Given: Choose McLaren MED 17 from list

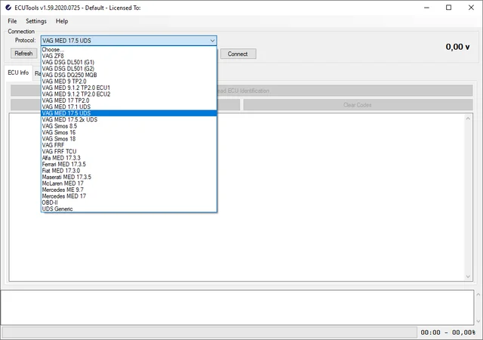Looking at the screenshot, I should (63, 184).
